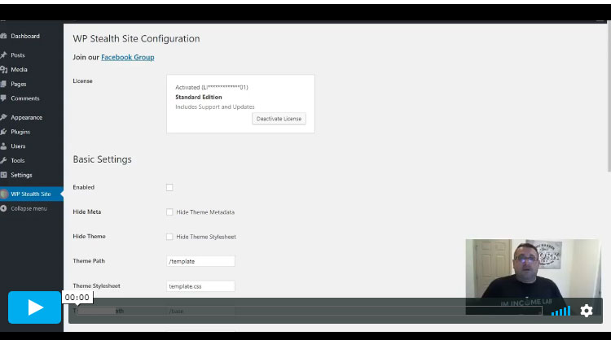This screenshot has height=340, width=611.
Task: Open the Pages menu item
Action: tap(18, 84)
